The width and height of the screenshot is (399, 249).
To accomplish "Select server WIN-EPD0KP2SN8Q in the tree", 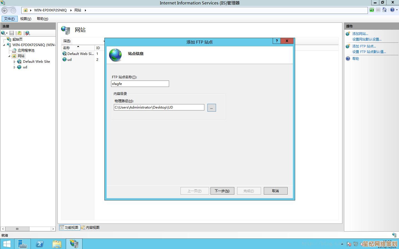I will pyautogui.click(x=34, y=45).
